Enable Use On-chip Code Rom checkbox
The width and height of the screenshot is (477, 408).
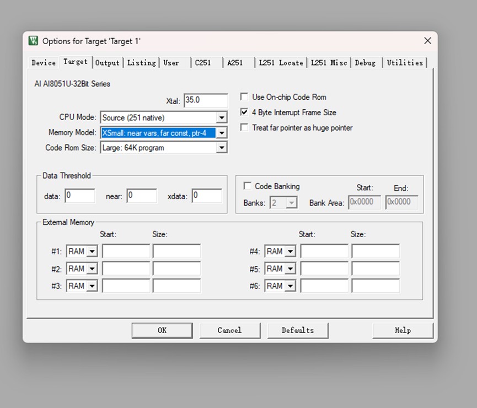click(244, 96)
